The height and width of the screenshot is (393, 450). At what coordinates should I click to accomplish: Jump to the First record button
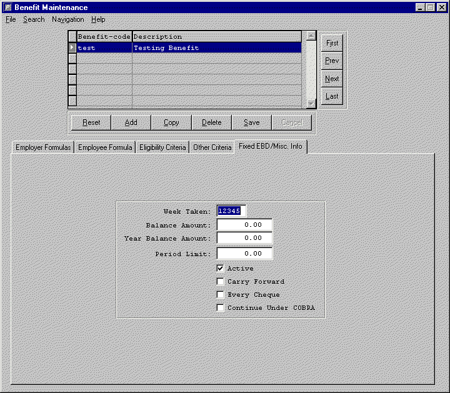[x=332, y=43]
